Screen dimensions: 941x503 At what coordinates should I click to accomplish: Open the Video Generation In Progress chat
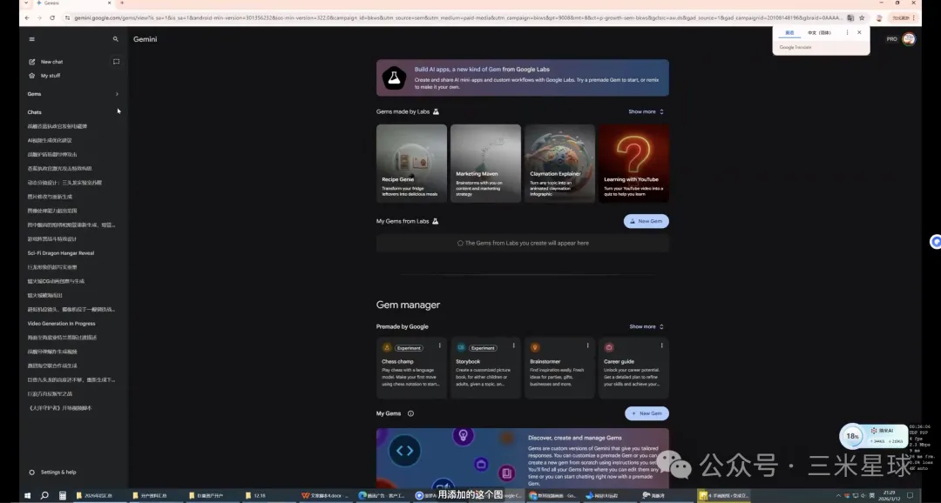(61, 323)
